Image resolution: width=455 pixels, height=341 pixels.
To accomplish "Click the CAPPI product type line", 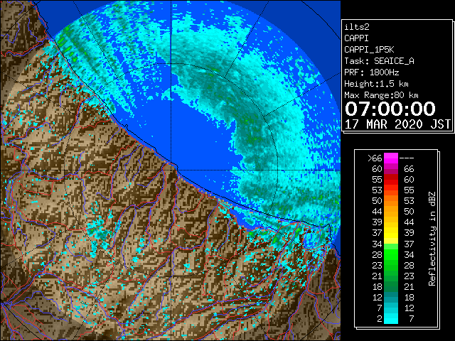I will point(357,38).
